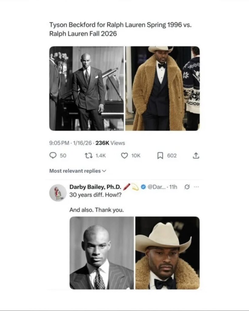The image size is (249, 311).
Task: Like the post with the heart icon
Action: [x=124, y=155]
